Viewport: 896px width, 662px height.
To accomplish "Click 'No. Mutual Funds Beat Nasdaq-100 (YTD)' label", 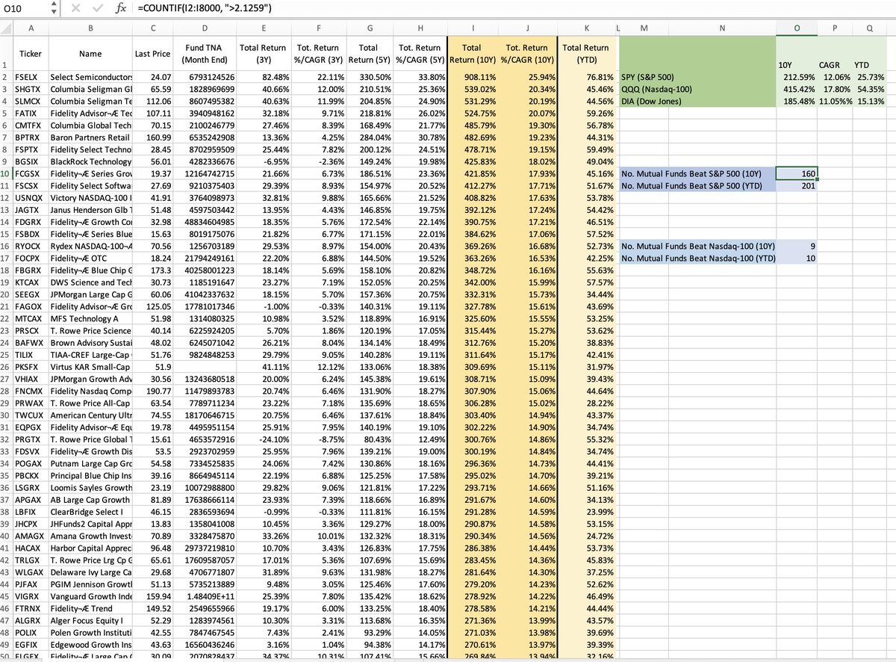I will (x=698, y=259).
